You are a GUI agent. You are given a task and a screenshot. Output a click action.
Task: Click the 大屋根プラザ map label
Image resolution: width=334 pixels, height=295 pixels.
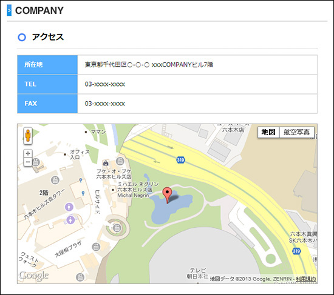point(68,249)
